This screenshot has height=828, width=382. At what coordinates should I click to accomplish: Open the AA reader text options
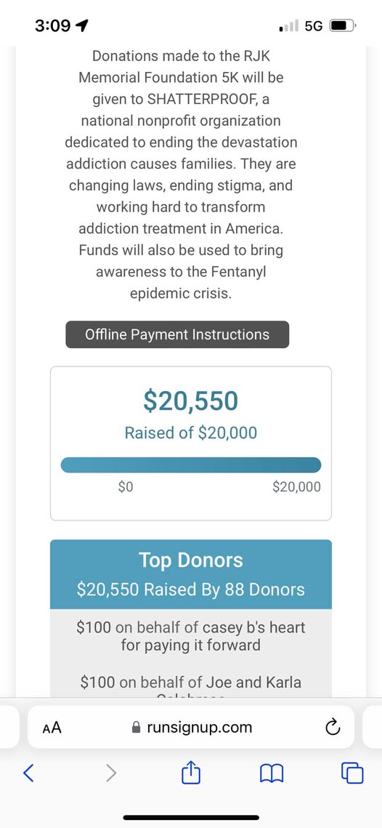[x=52, y=728]
